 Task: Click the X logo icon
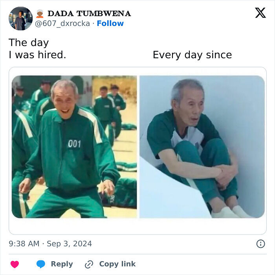(x=260, y=13)
